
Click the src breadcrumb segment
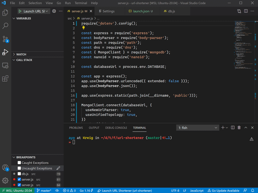(70, 18)
